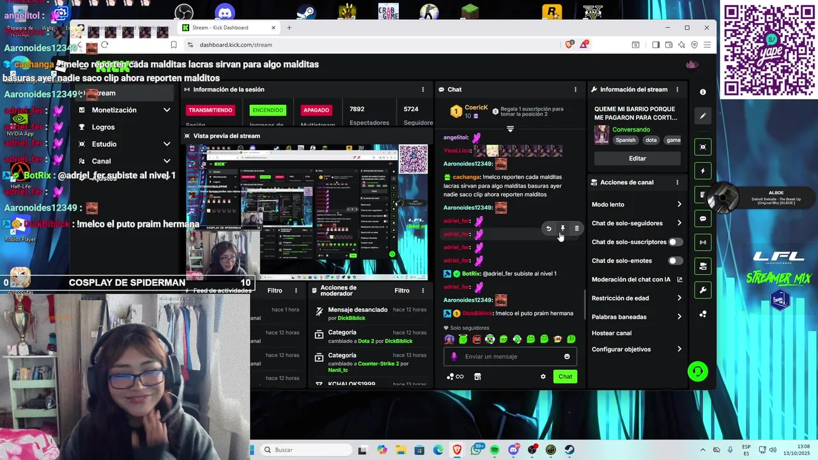Click the 7892 Espectadores count

[x=357, y=109]
